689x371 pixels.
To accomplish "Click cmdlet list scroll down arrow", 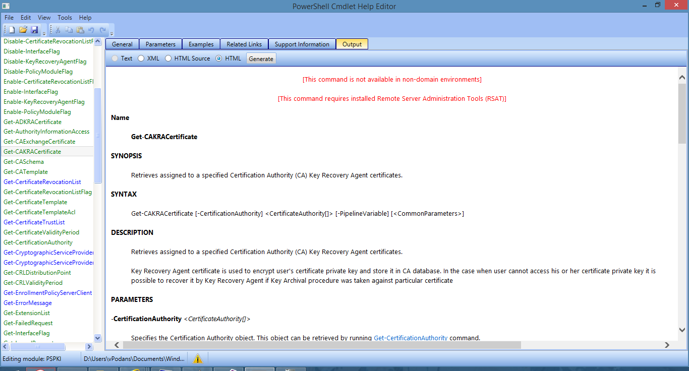I will coord(98,338).
